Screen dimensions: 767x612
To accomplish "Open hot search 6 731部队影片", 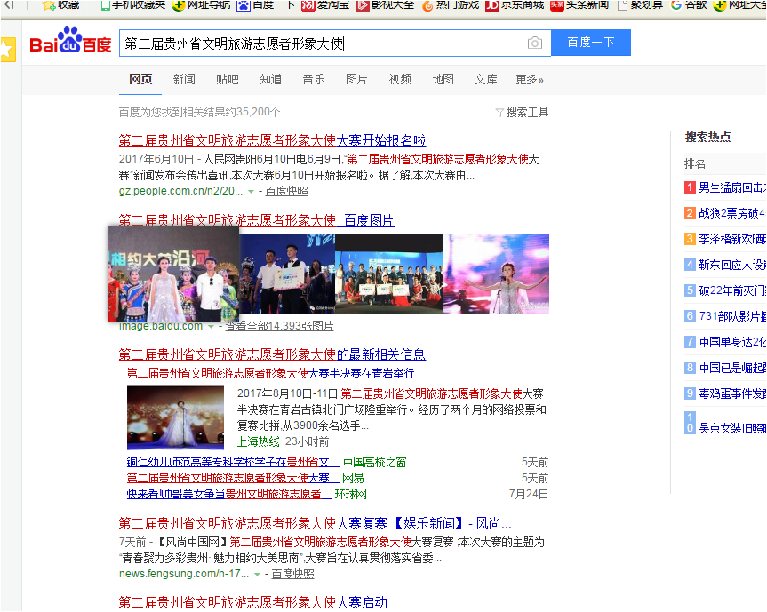I will click(731, 316).
